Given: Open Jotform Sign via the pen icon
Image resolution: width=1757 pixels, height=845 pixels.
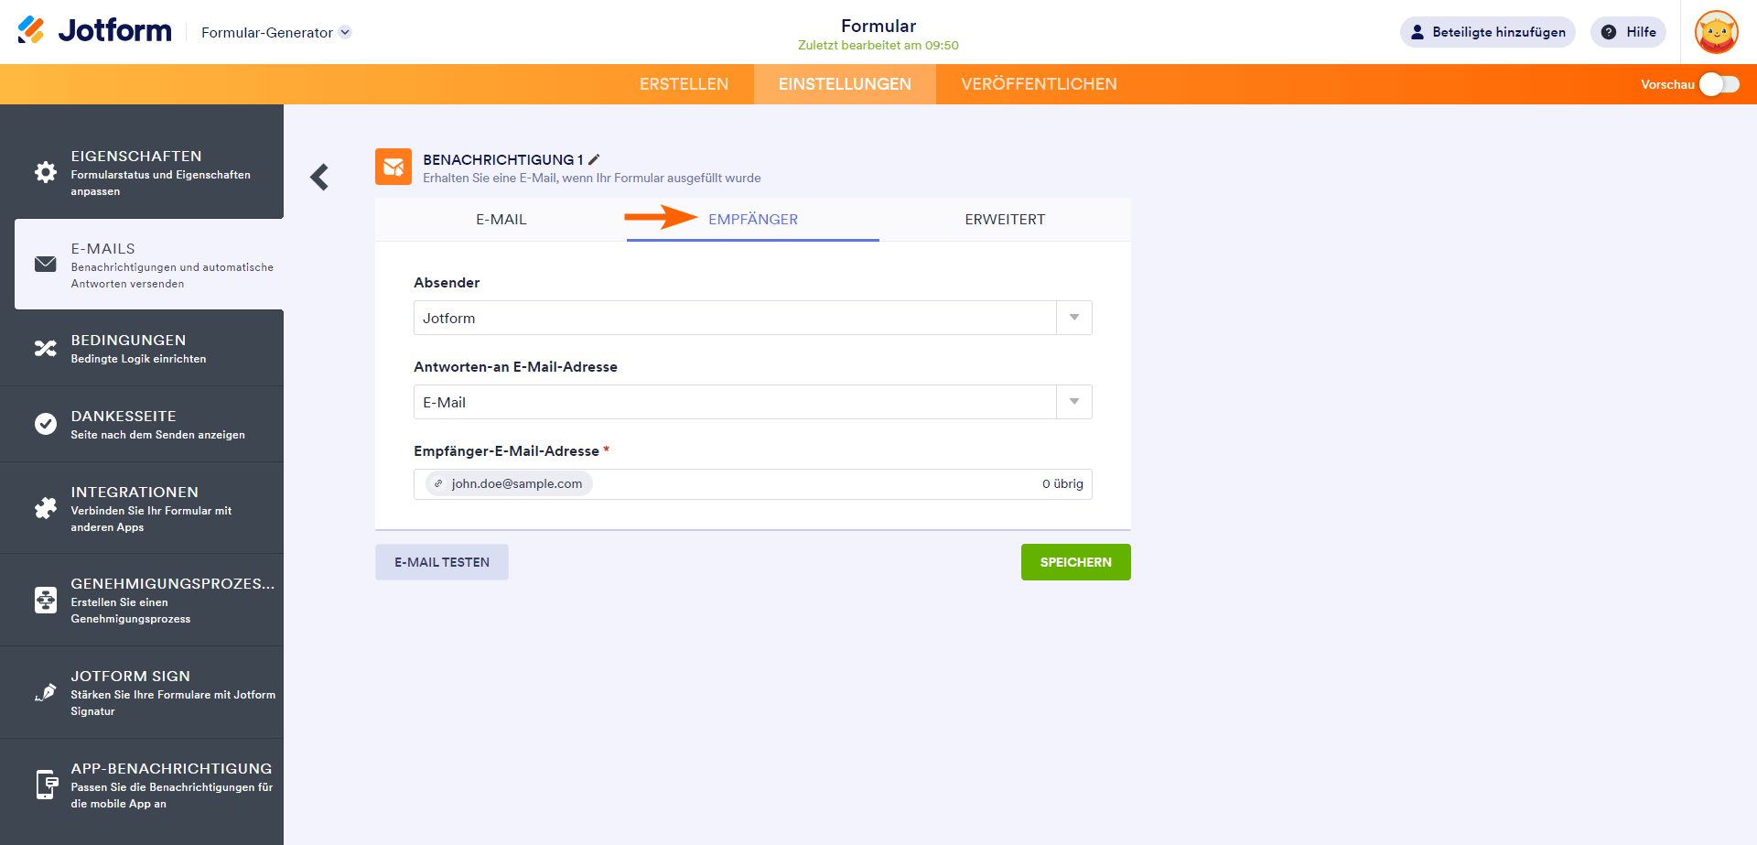Looking at the screenshot, I should pyautogui.click(x=45, y=692).
